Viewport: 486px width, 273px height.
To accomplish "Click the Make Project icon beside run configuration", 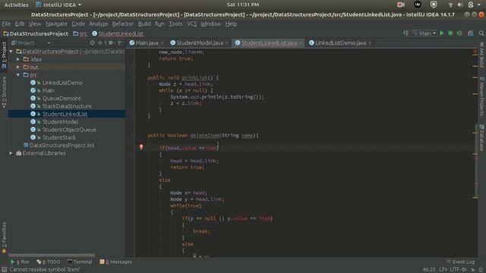I will tap(406, 33).
